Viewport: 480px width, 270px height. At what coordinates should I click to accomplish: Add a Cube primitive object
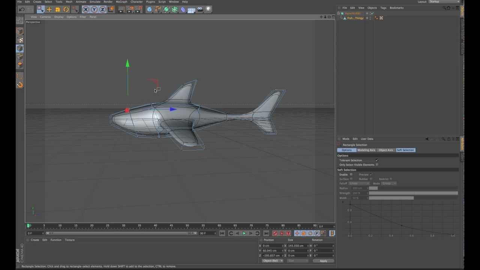[x=150, y=9]
